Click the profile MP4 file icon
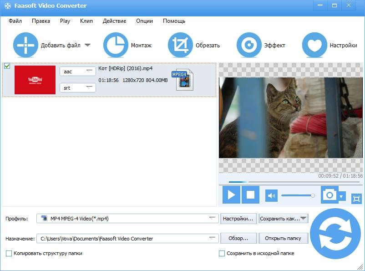The width and height of the screenshot is (365, 271). [x=44, y=218]
